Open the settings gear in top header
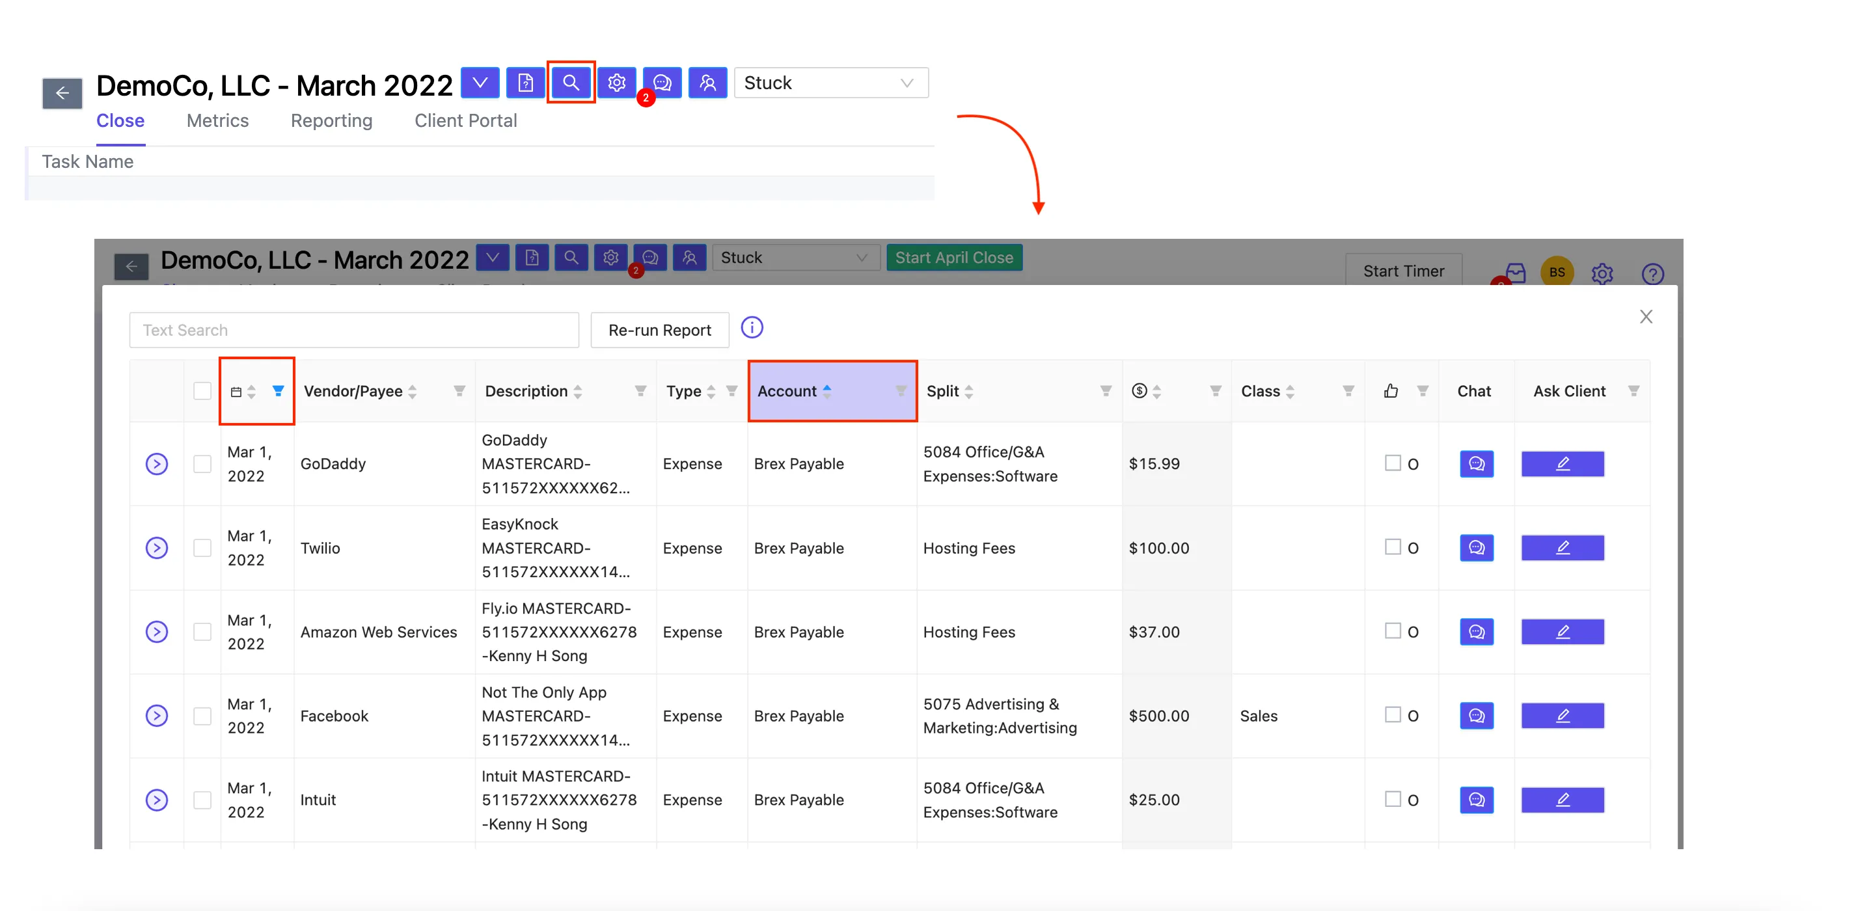 (x=617, y=83)
